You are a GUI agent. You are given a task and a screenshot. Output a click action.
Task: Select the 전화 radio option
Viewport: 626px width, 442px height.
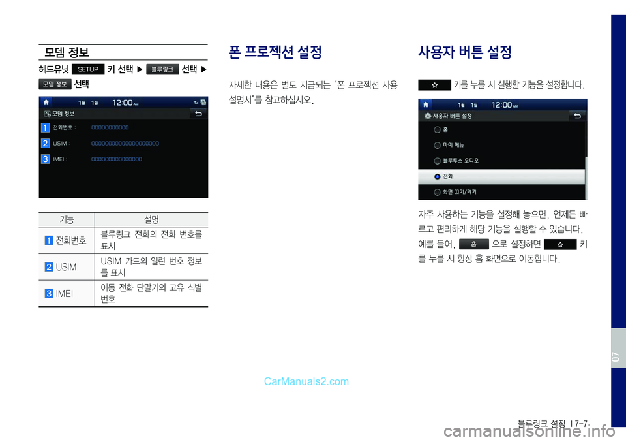437,176
